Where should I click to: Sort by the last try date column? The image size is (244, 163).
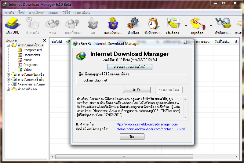(223, 42)
